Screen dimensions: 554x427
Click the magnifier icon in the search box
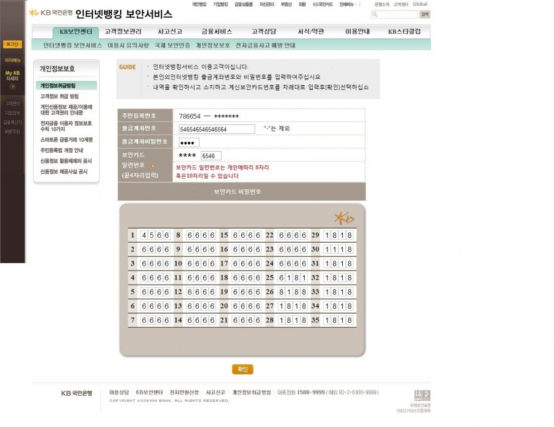tap(375, 15)
